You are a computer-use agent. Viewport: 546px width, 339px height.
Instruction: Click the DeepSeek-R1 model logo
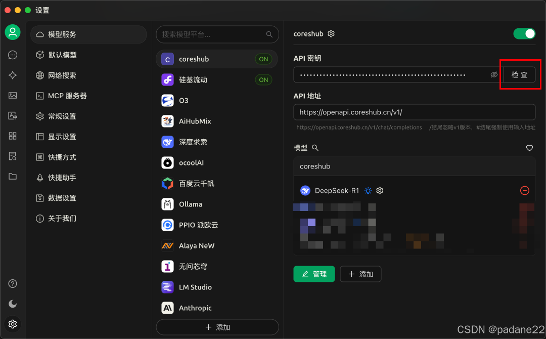point(305,191)
